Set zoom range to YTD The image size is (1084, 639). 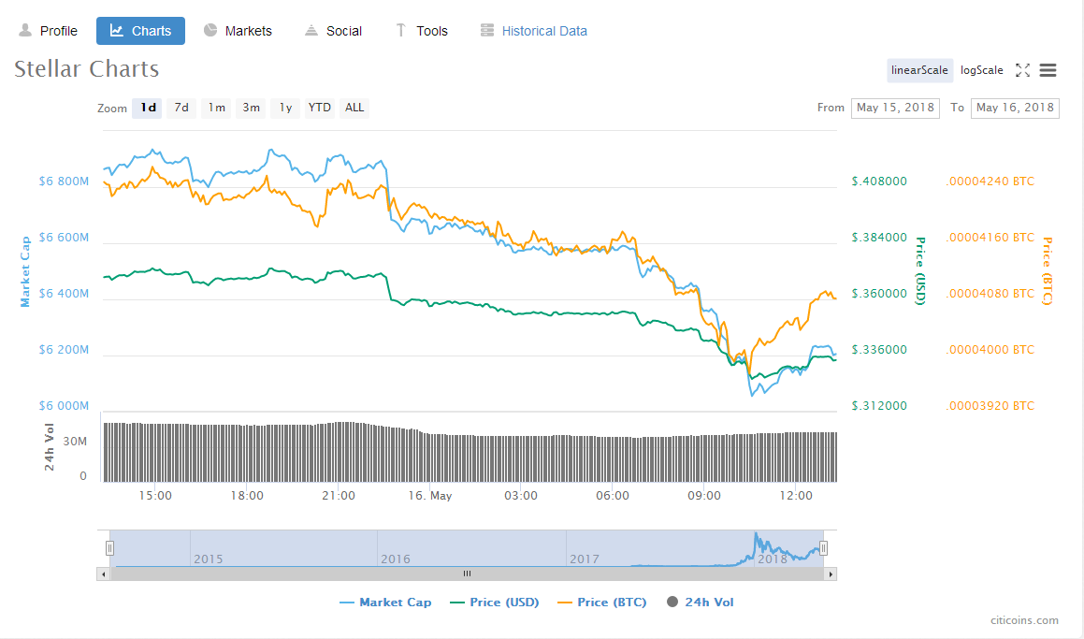coord(319,108)
